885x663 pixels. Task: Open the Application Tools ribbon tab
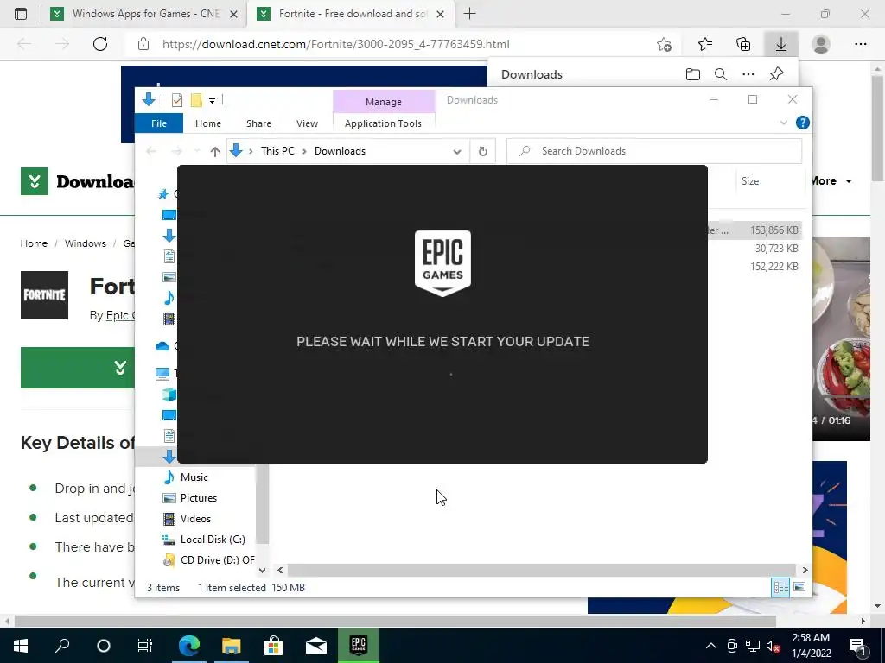pos(383,123)
